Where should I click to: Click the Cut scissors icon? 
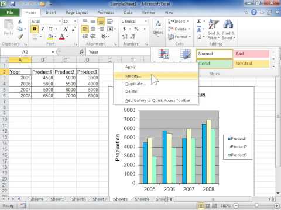point(20,22)
